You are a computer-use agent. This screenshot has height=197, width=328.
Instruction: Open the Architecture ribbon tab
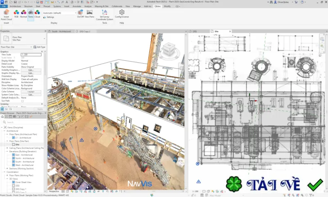coord(15,6)
